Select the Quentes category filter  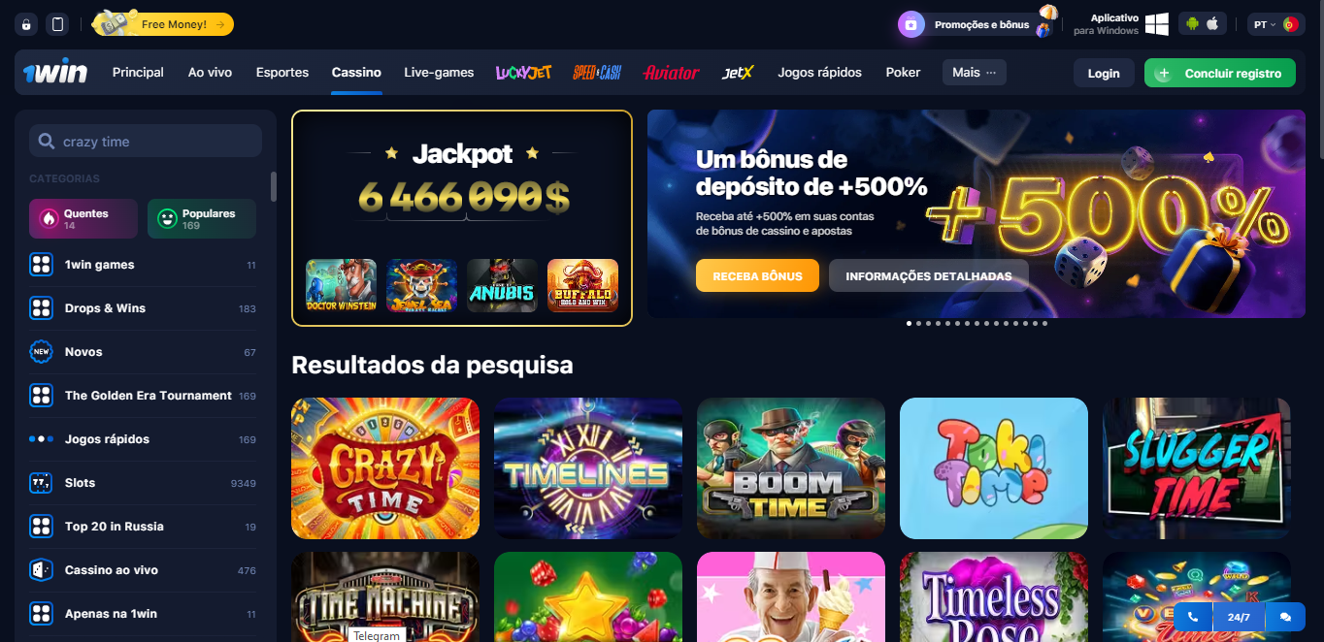click(83, 218)
